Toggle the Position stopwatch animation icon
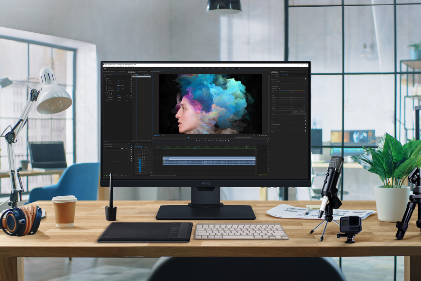Image resolution: width=421 pixels, height=281 pixels. pyautogui.click(x=107, y=80)
